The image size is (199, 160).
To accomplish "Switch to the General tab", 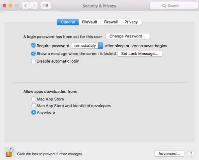I will click(68, 22).
